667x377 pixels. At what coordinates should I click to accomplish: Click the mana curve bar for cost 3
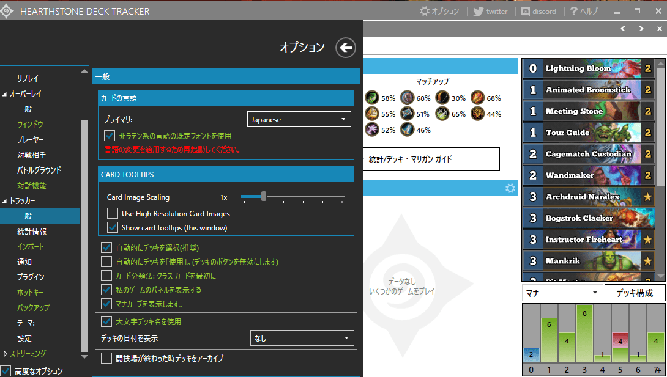[584, 333]
